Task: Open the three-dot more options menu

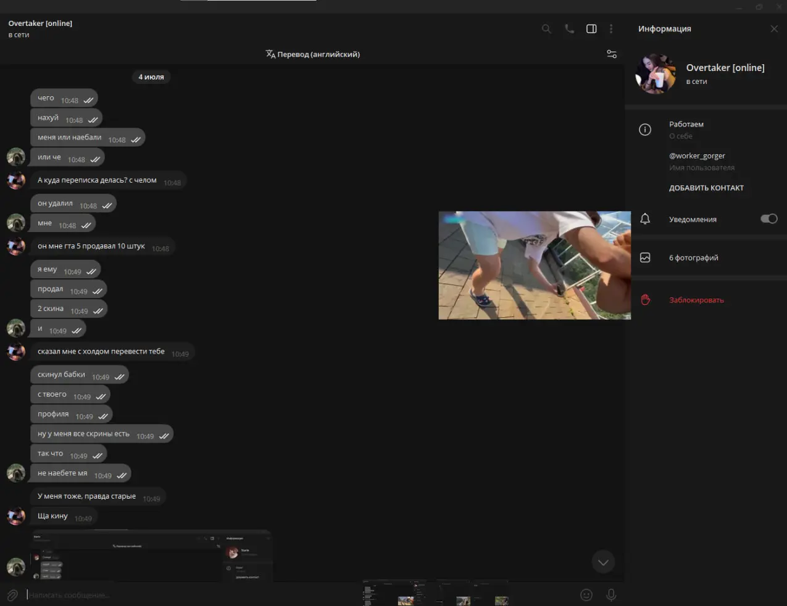Action: (611, 29)
